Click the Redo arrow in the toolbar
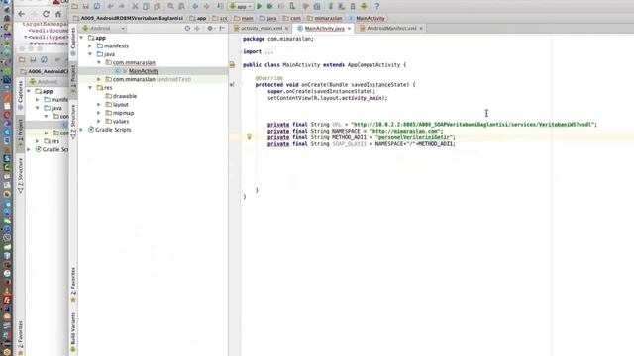The height and width of the screenshot is (356, 634). point(121,6)
